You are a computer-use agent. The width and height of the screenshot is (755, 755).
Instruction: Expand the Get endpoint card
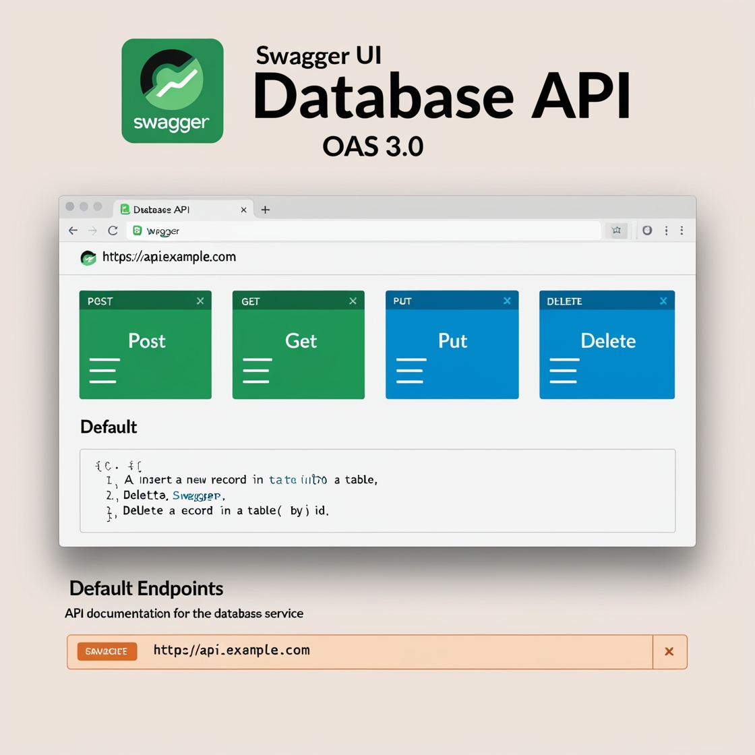(300, 341)
